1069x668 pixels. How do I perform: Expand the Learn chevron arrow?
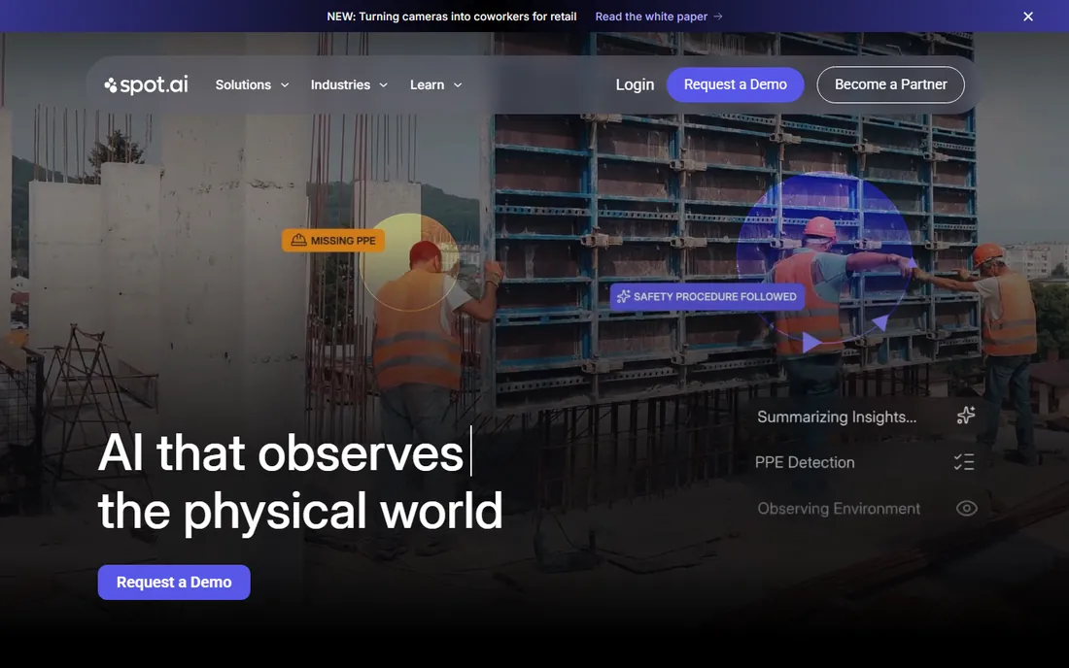458,85
